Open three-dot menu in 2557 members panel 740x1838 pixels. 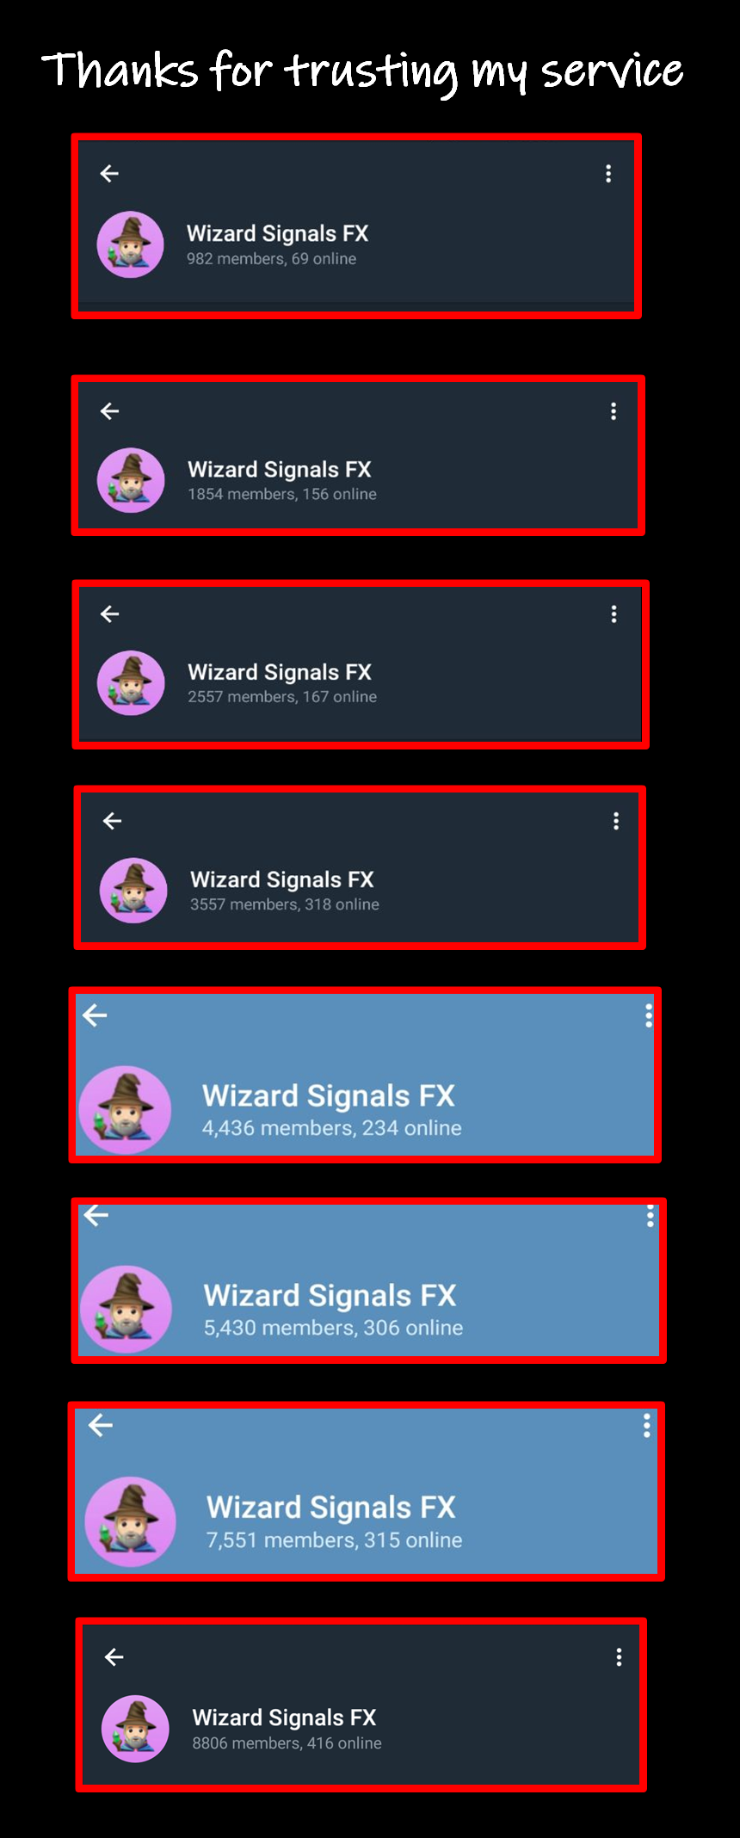[614, 614]
